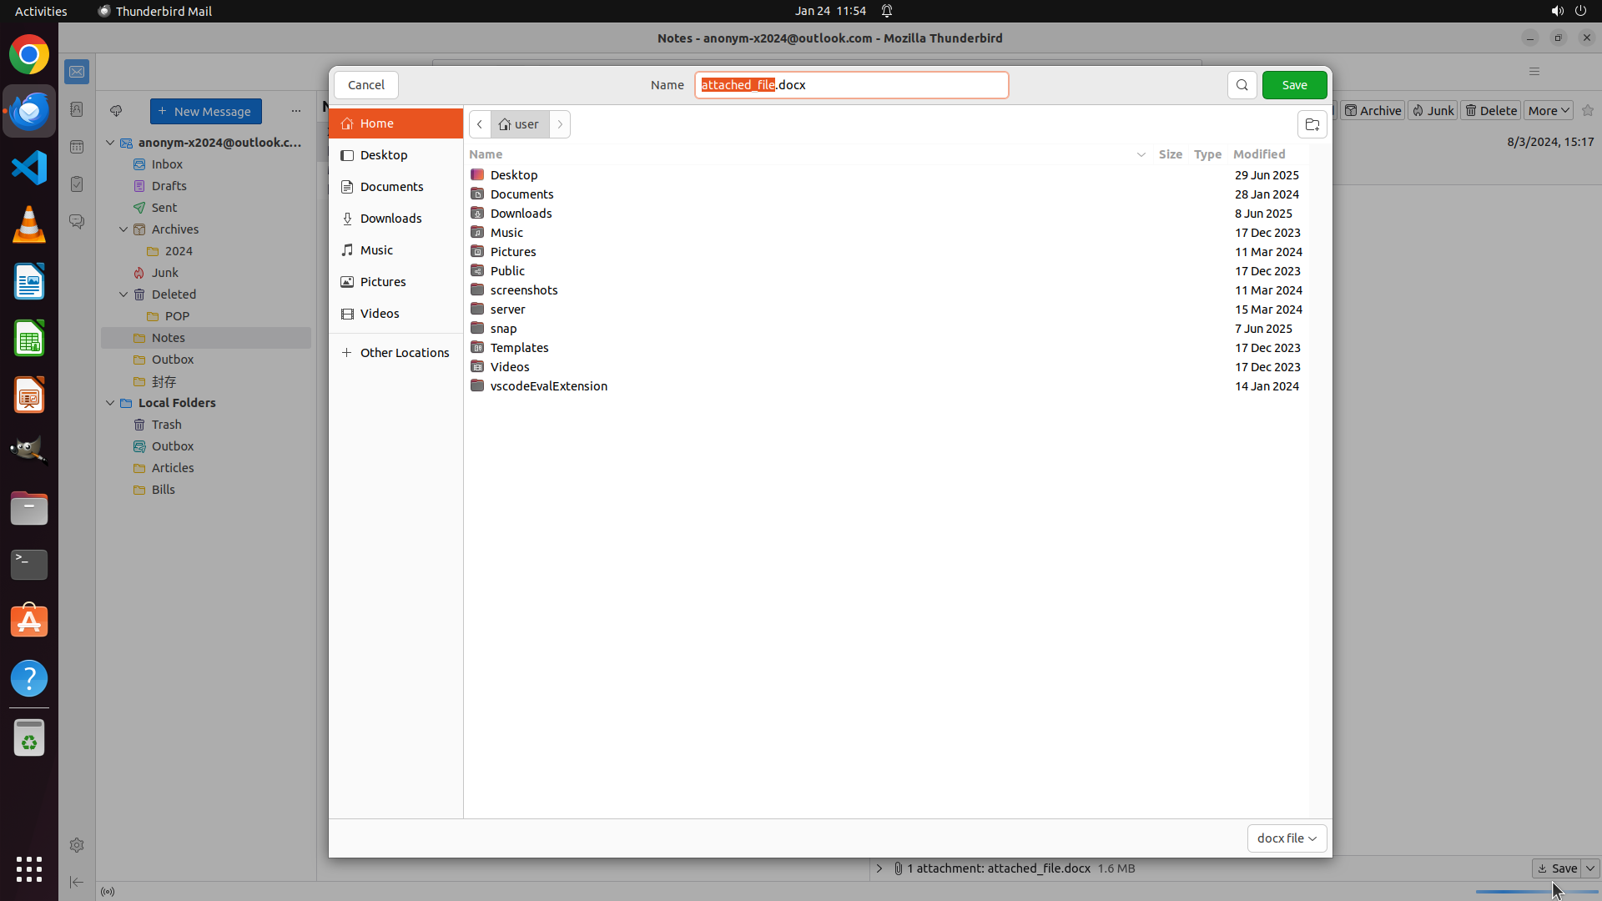Open the Thunderbird address book icon
The width and height of the screenshot is (1602, 901).
(77, 109)
